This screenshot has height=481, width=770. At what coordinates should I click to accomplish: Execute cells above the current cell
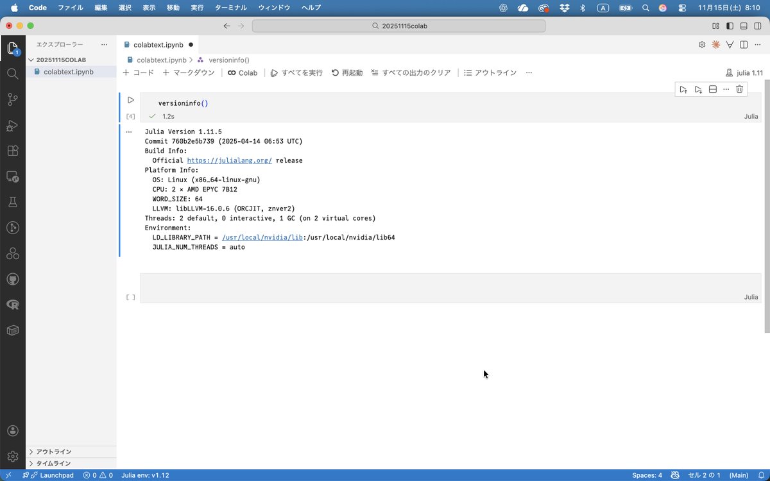coord(683,89)
